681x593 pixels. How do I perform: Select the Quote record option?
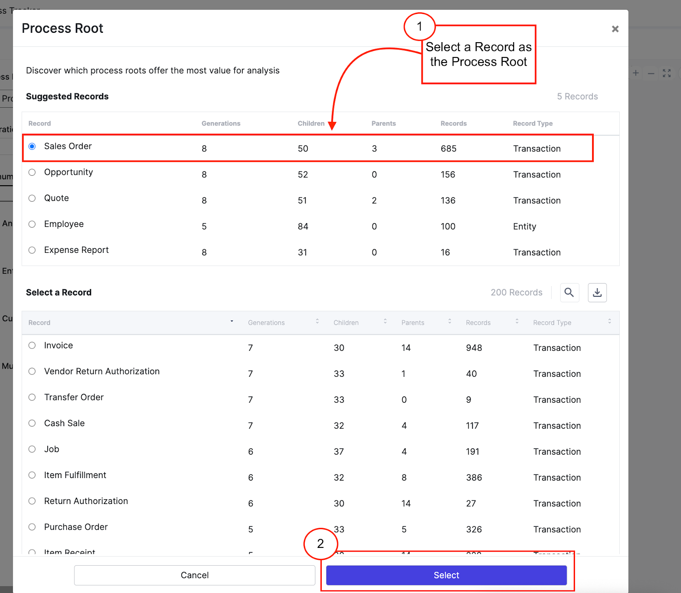click(x=32, y=198)
